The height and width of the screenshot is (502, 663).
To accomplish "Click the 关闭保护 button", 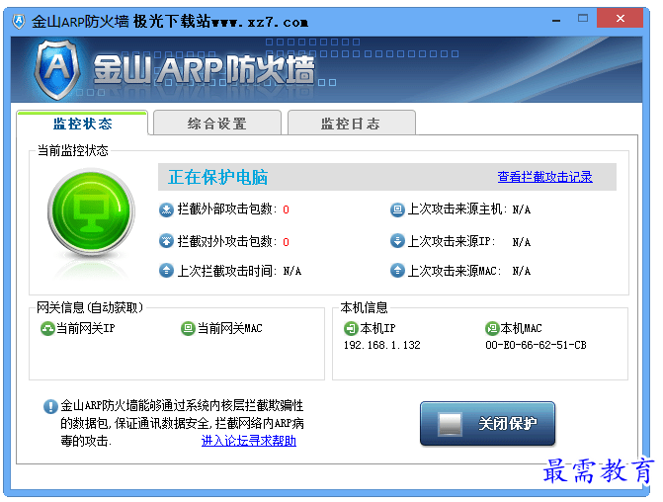I will [x=487, y=423].
